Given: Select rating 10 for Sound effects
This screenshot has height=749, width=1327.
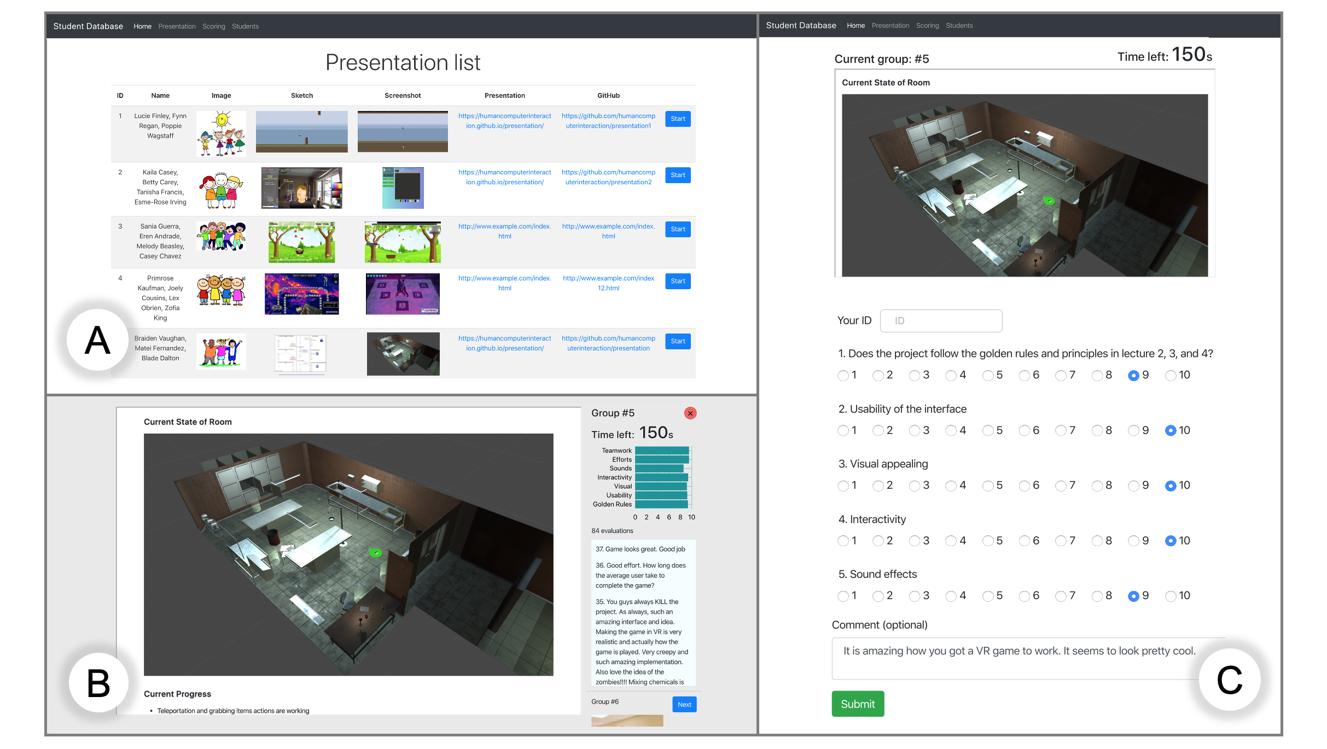Looking at the screenshot, I should click(1171, 596).
